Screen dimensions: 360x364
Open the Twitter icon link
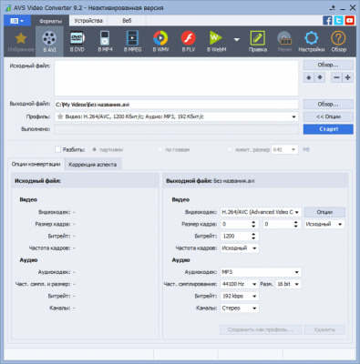coord(338,20)
